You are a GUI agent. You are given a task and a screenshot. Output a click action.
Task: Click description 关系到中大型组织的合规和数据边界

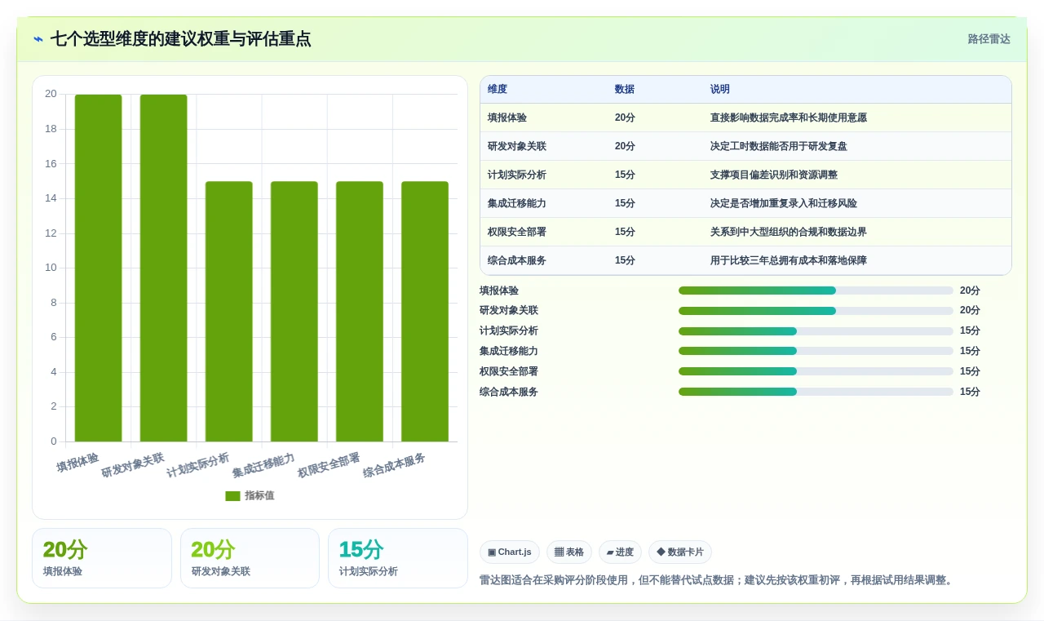(x=789, y=232)
